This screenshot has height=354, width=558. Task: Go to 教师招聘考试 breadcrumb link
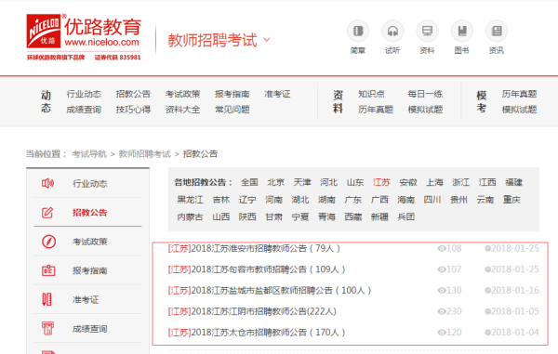145,154
